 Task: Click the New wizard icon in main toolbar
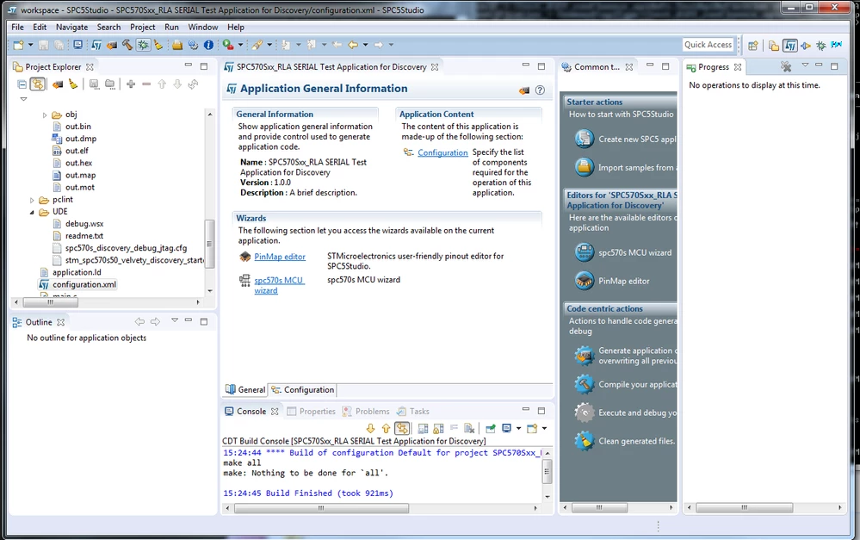tap(18, 45)
